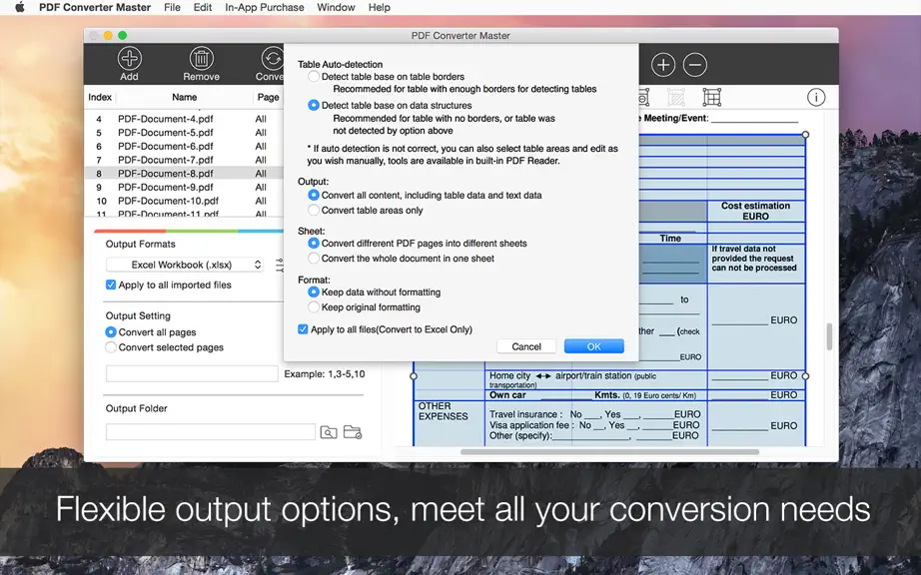Select the table grid selection tool icon
This screenshot has height=575, width=921.
point(711,97)
